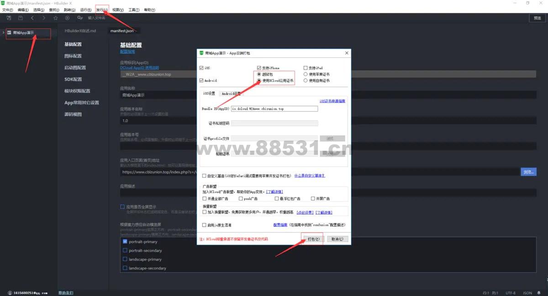The height and width of the screenshot is (296, 548).
Task: Open the 配置指南 link near js混淆
Action: [x=280, y=225]
